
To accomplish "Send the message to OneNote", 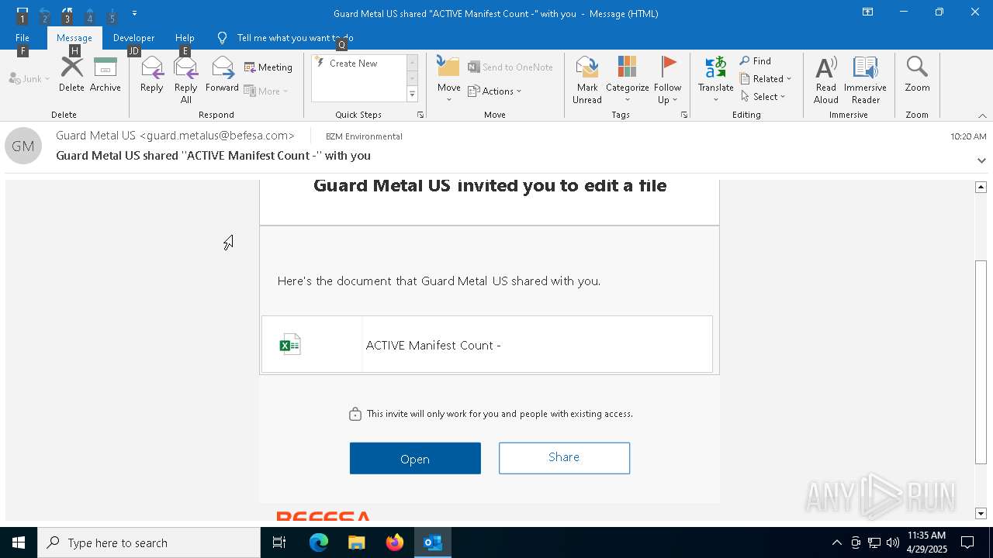I will (510, 67).
